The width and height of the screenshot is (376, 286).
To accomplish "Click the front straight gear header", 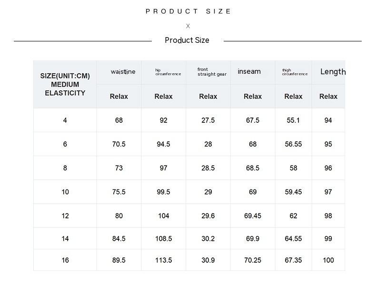I will click(212, 72).
